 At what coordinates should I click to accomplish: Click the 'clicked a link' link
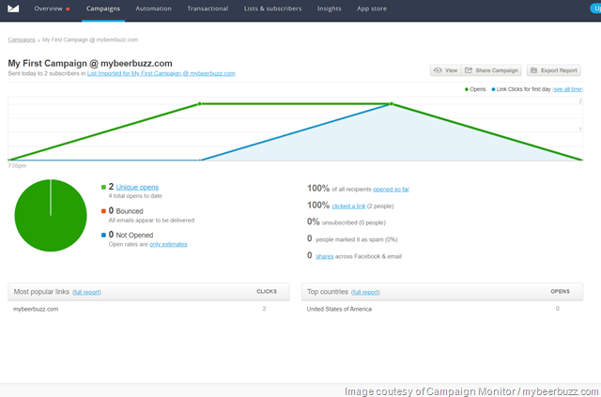click(x=348, y=206)
